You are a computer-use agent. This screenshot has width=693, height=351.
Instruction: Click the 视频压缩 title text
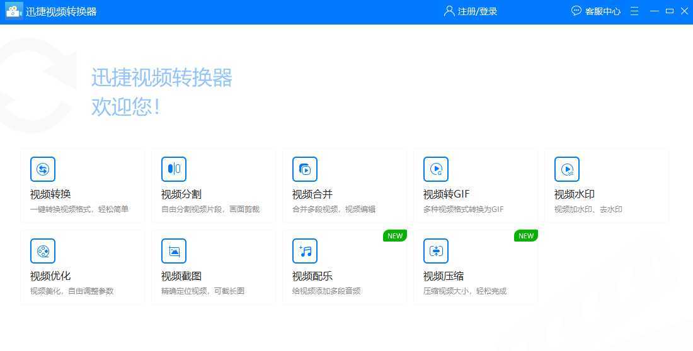(x=444, y=276)
